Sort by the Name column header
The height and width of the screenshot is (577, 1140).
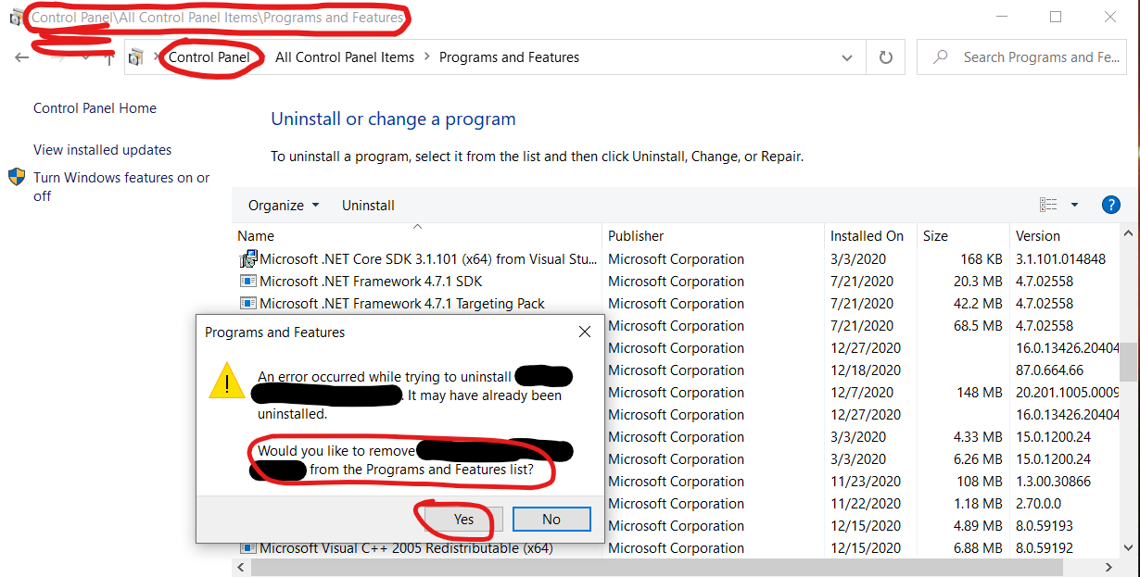coord(417,236)
